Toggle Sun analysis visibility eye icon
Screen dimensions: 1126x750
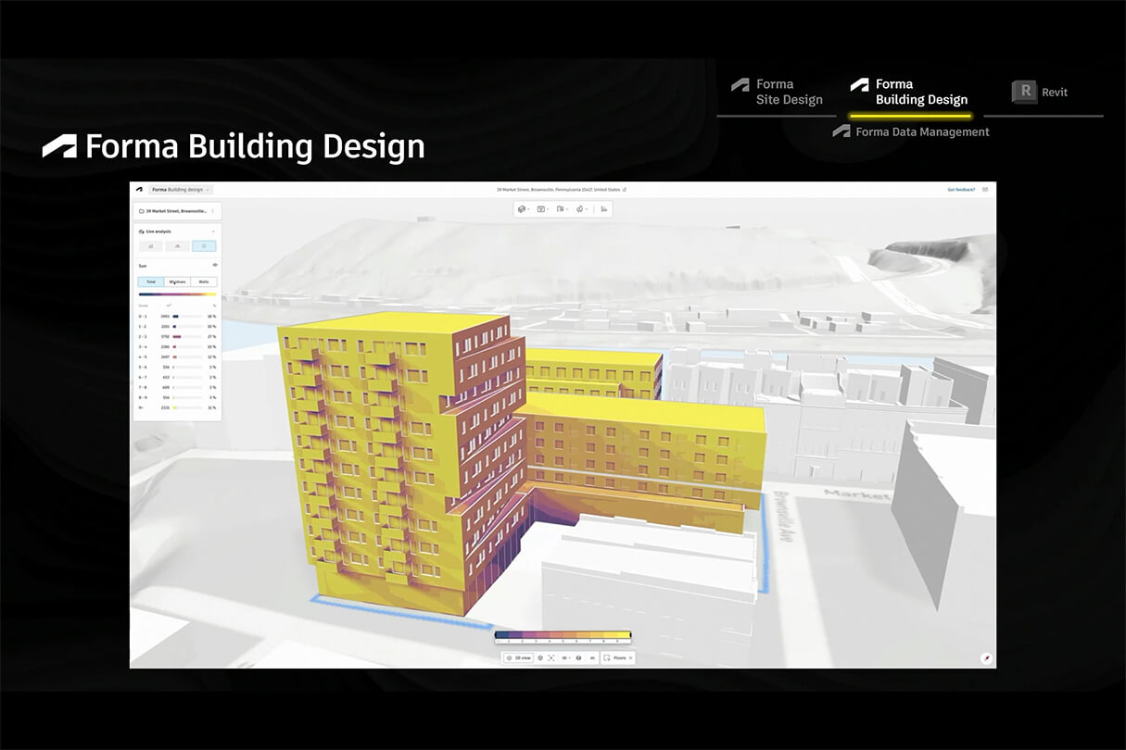pos(214,265)
